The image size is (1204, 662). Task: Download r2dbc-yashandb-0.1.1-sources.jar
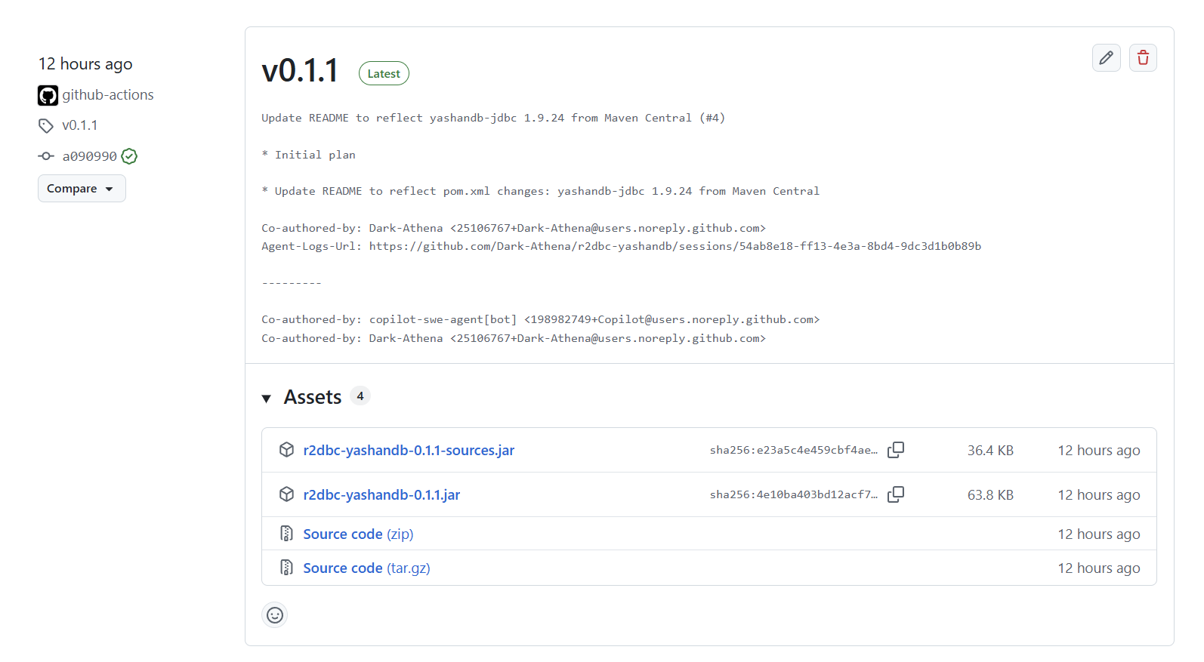point(409,450)
